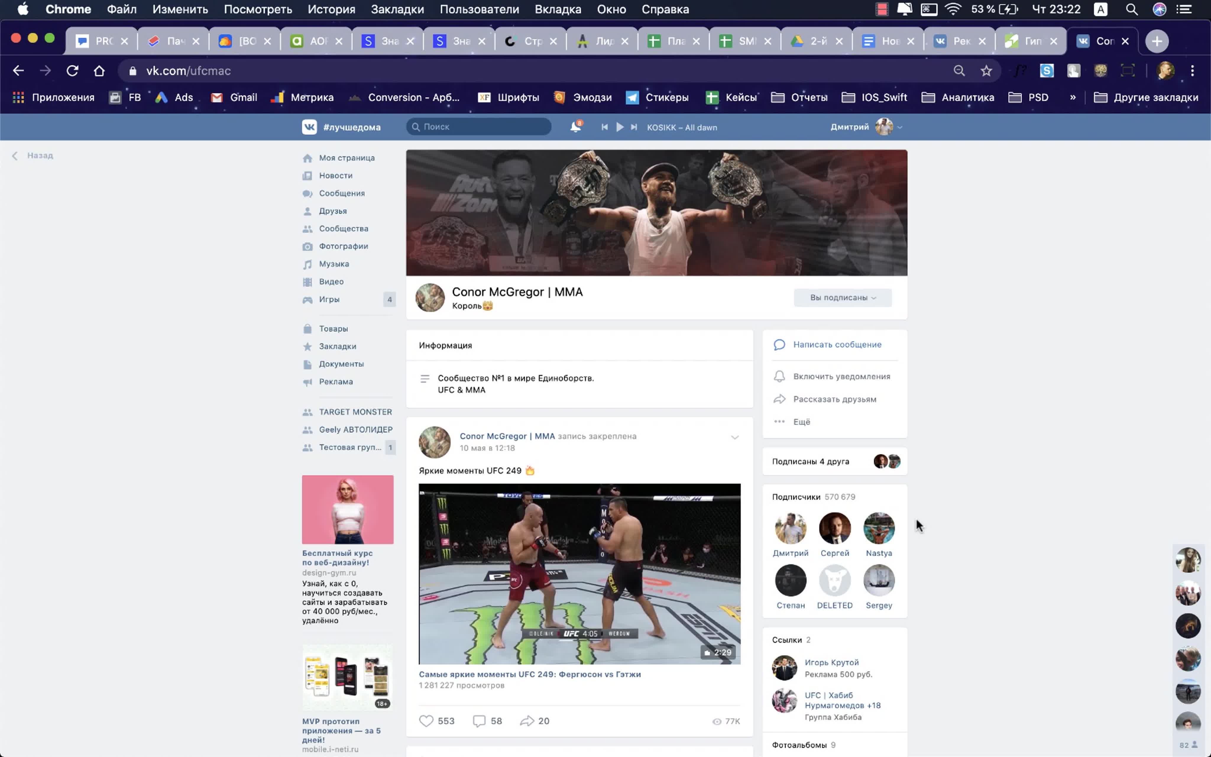
Task: Switch to the 2-й Google Drive tab
Action: point(817,41)
